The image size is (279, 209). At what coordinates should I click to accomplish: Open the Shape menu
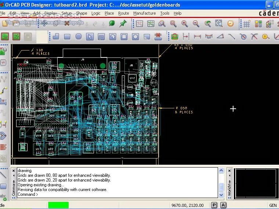tap(81, 13)
